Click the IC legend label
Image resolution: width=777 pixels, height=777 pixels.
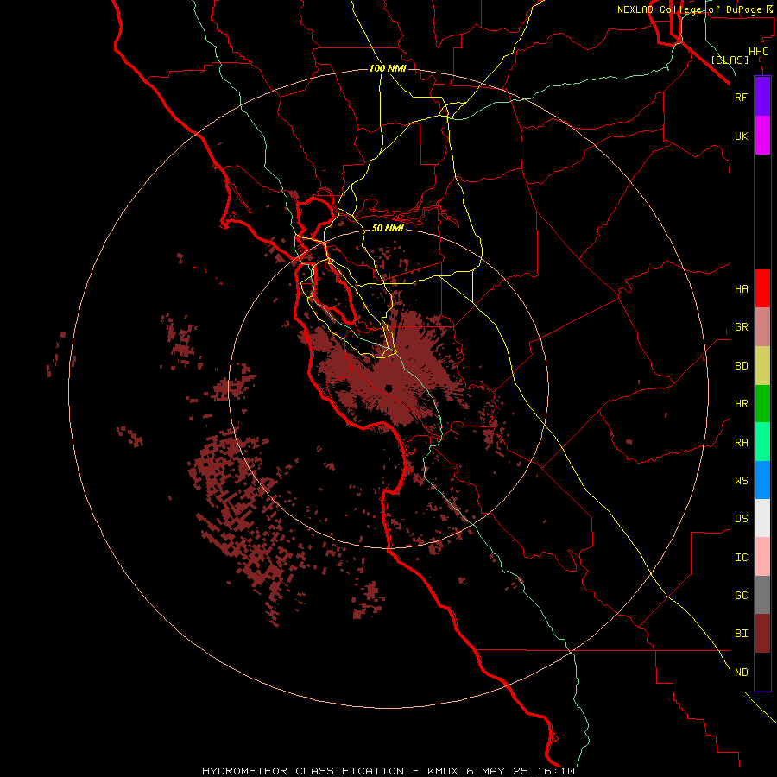click(x=741, y=558)
